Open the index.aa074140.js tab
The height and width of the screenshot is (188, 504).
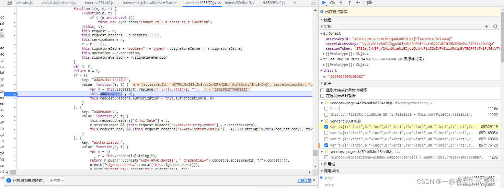[99, 3]
